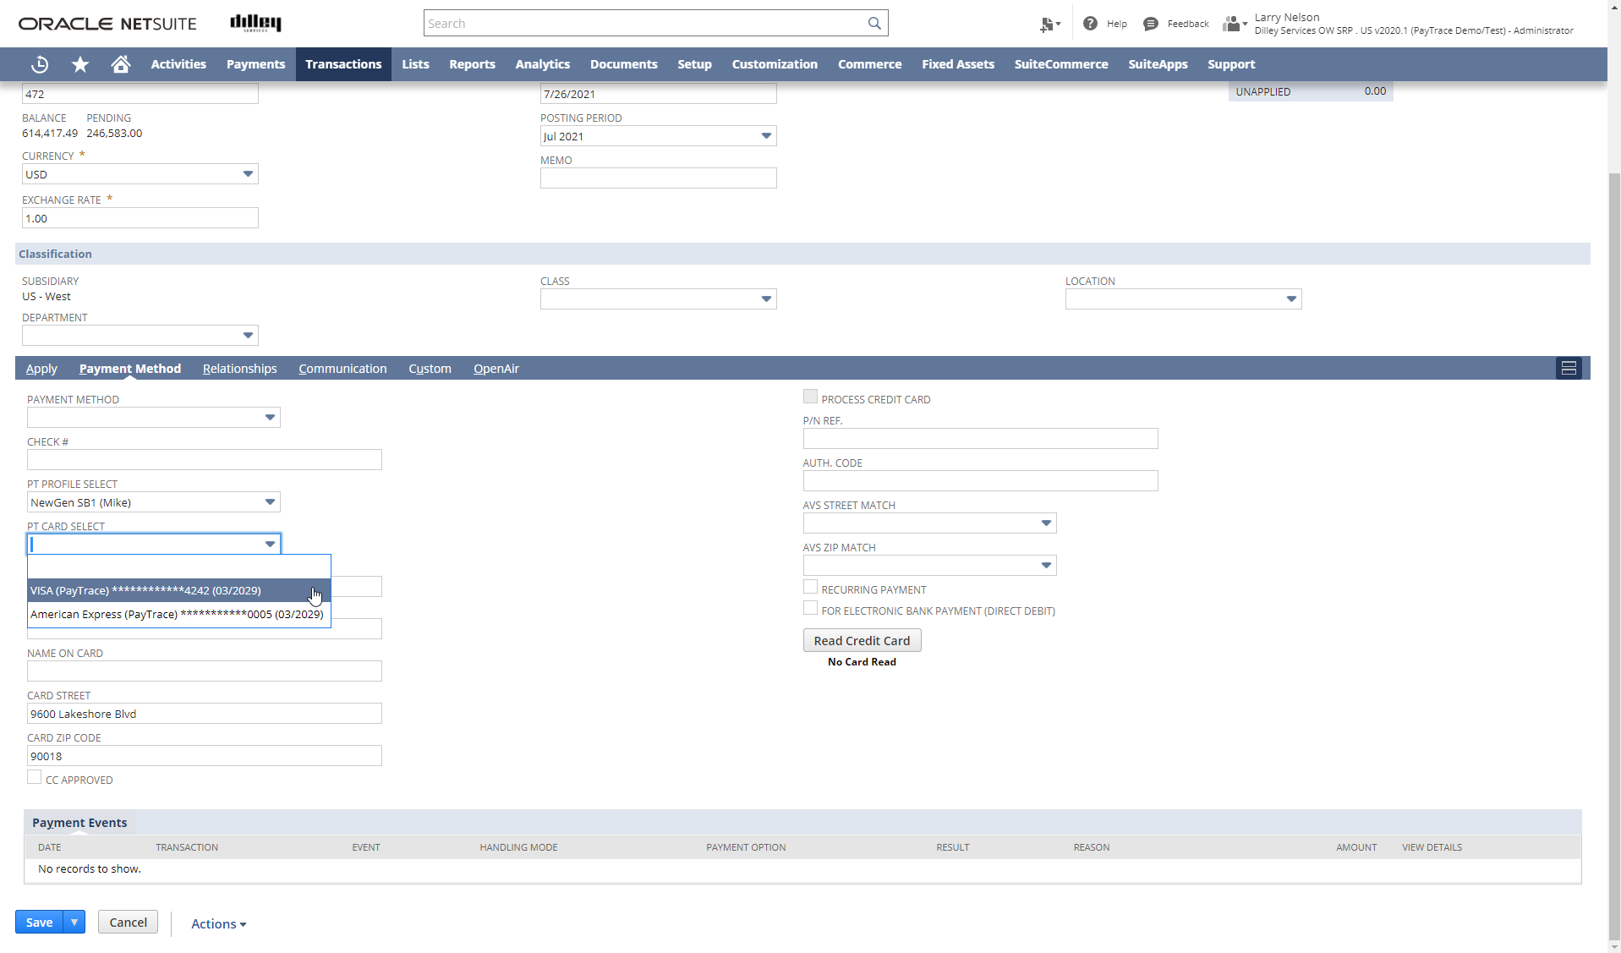Image resolution: width=1621 pixels, height=953 pixels.
Task: Click the Oracle NetSuite logo
Action: point(107,24)
